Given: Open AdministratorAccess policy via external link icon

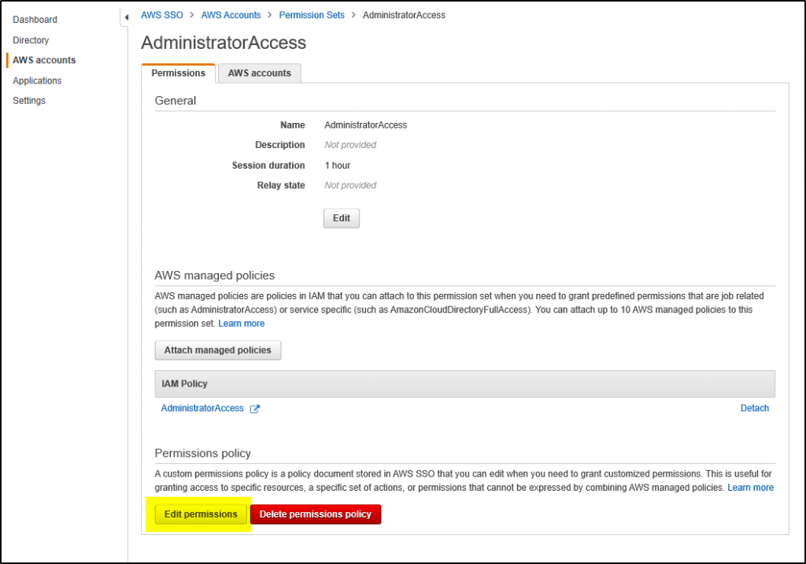Looking at the screenshot, I should point(254,408).
